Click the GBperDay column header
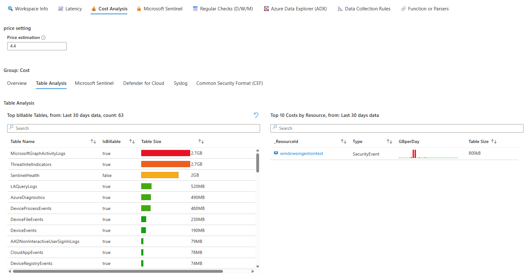The image size is (532, 280). (x=409, y=142)
